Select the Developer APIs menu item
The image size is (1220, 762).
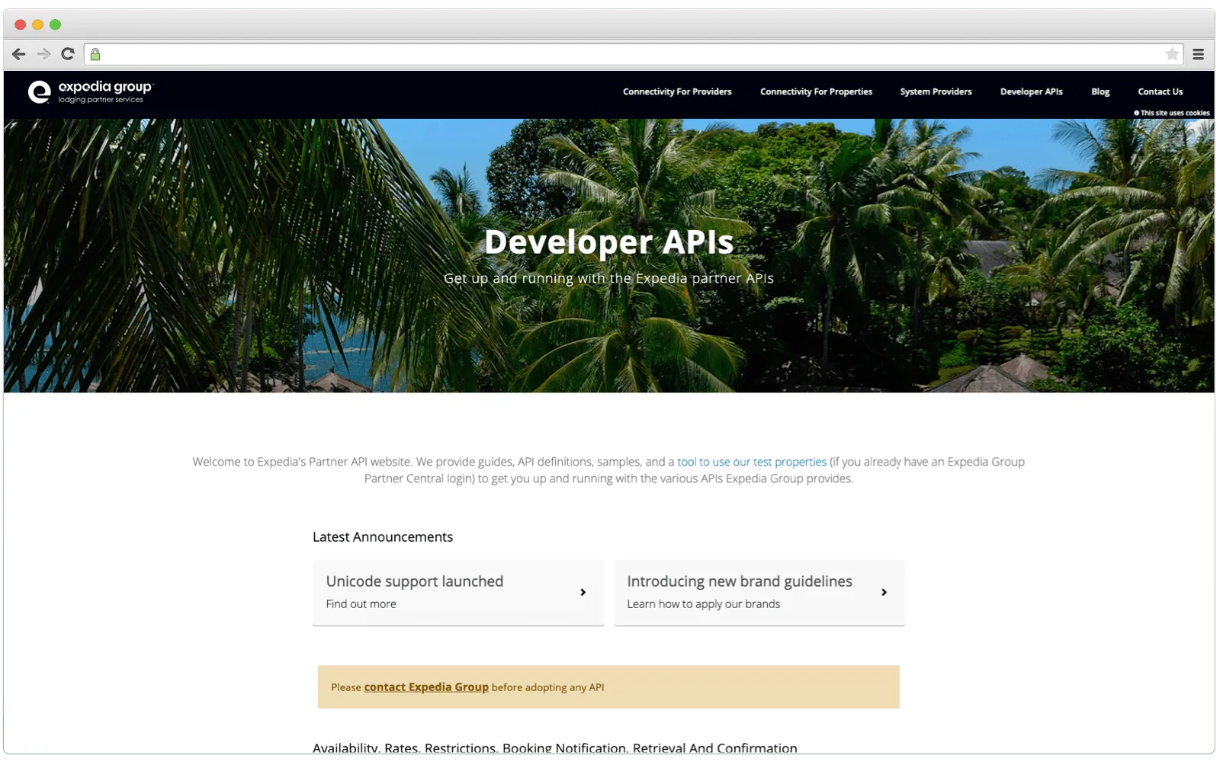pyautogui.click(x=1031, y=91)
